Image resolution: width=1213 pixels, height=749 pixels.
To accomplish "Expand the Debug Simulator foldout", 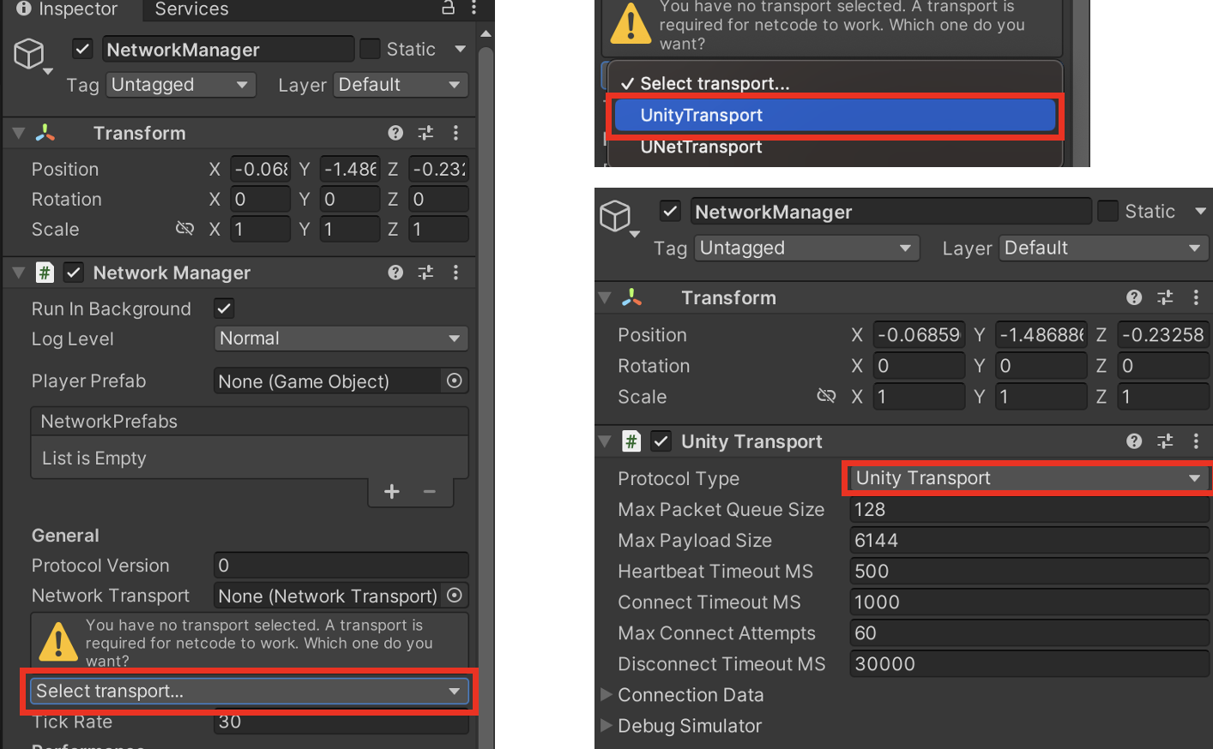I will click(x=606, y=725).
